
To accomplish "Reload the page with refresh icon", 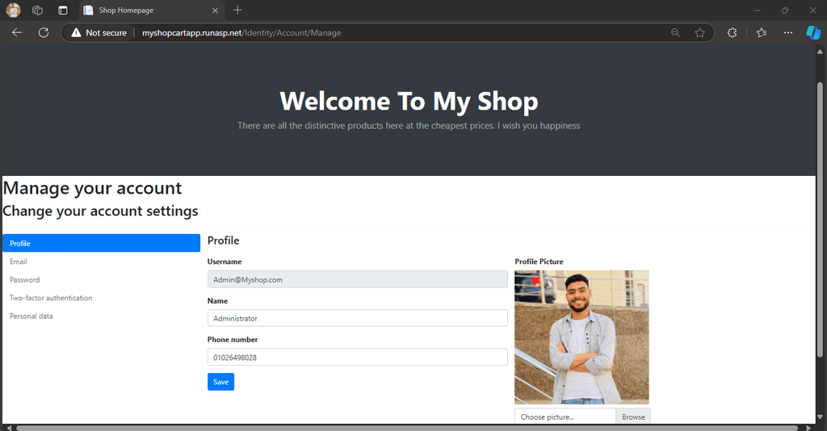I will click(x=44, y=32).
